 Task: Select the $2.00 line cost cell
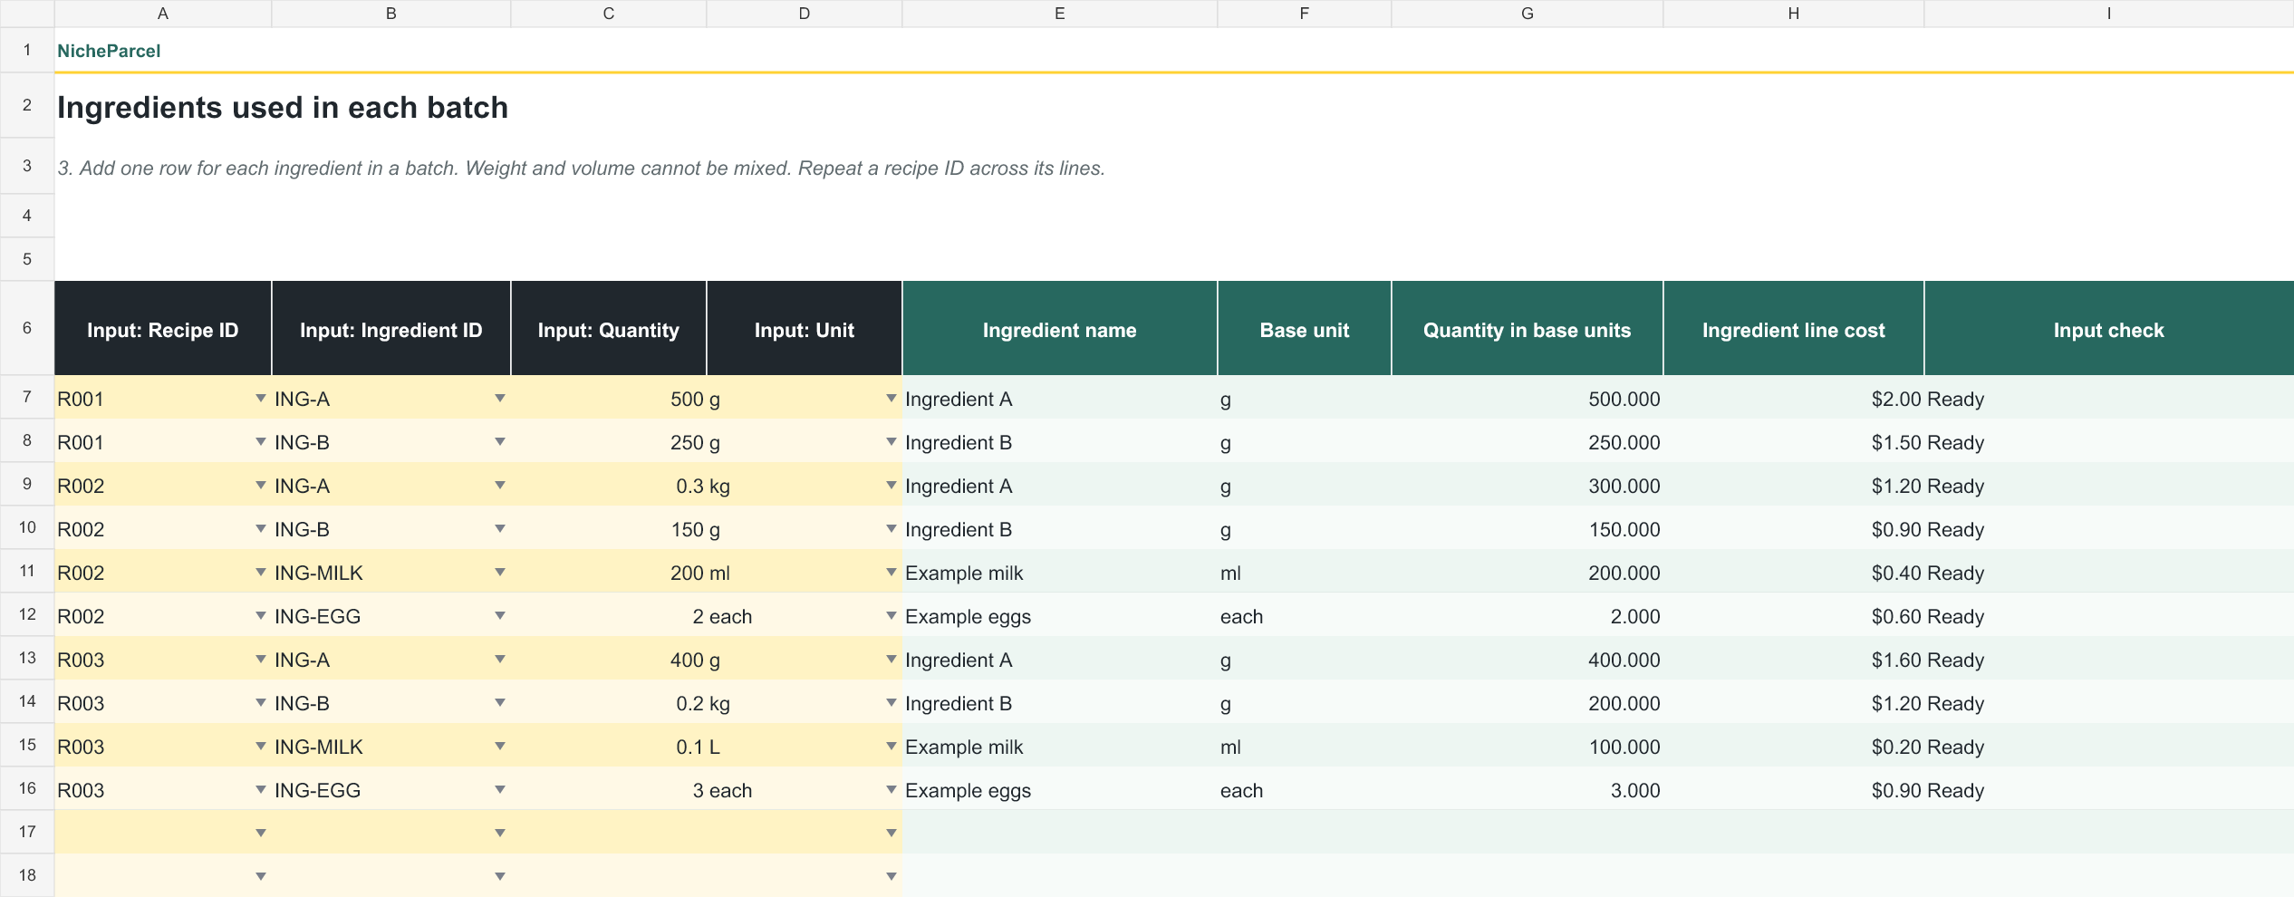click(x=1794, y=399)
